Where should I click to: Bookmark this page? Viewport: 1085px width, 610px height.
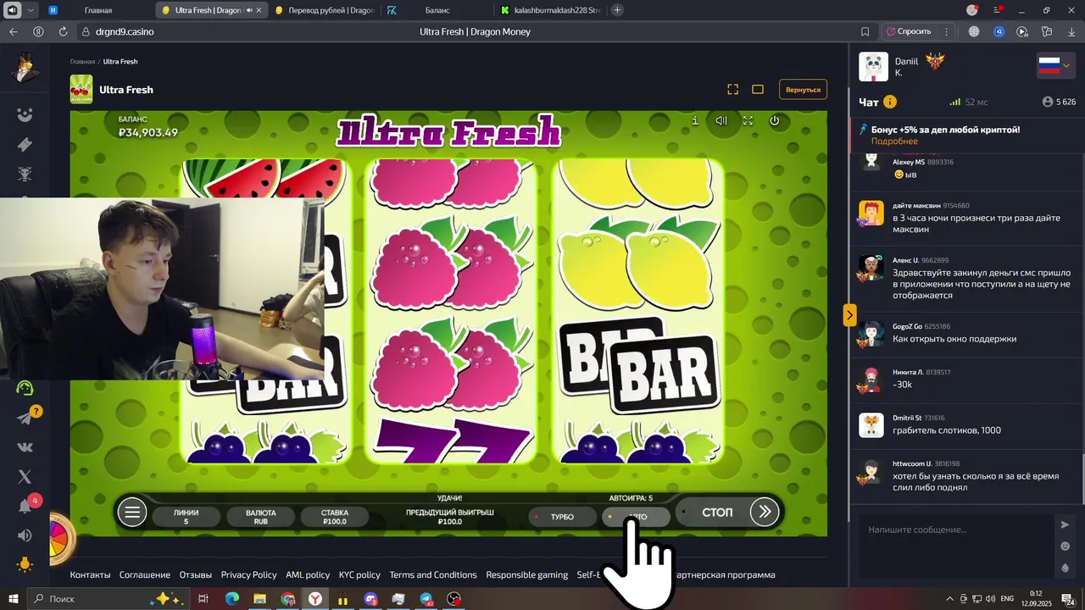(865, 31)
